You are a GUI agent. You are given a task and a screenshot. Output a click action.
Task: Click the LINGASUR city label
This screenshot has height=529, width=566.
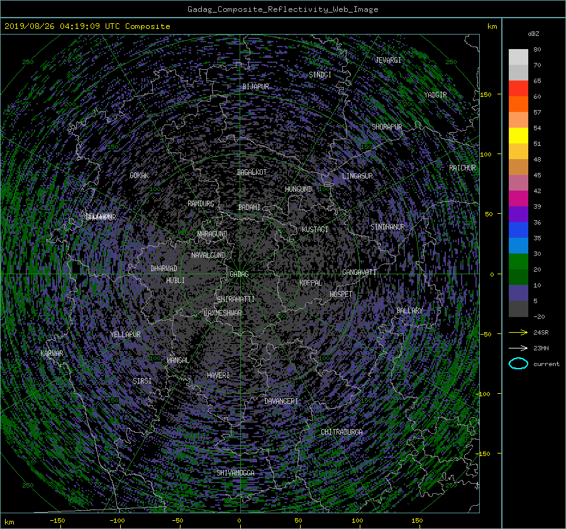[x=357, y=176]
